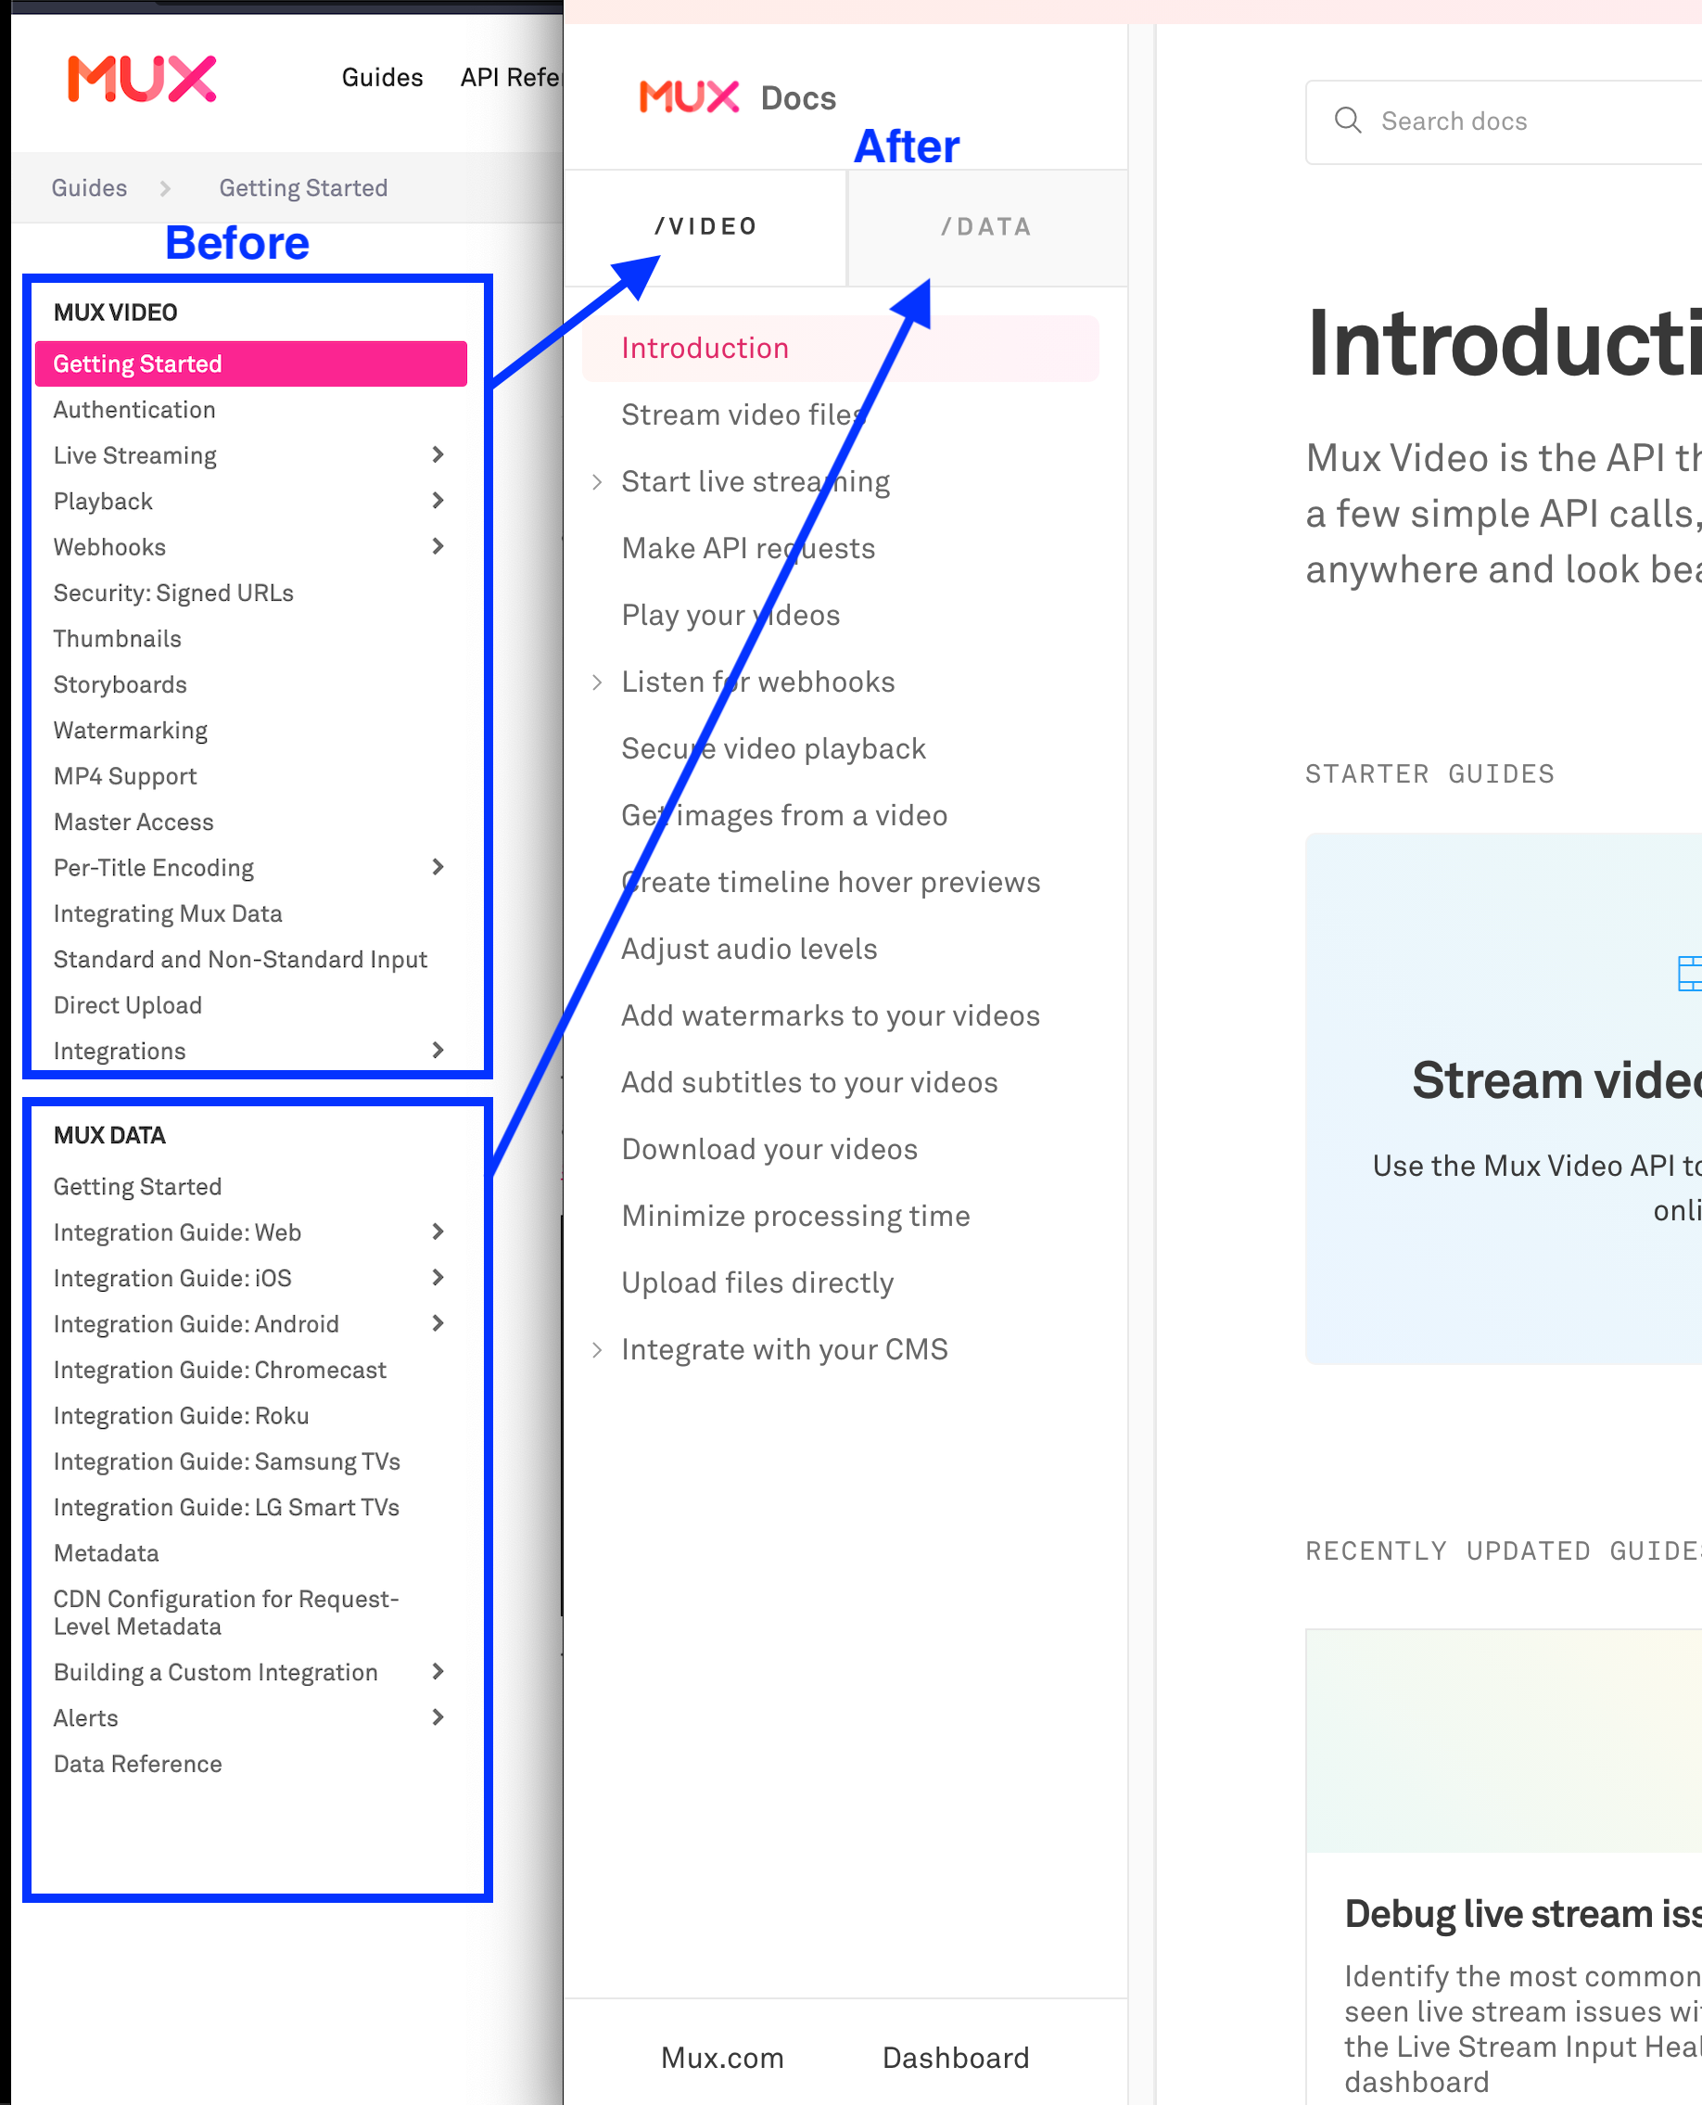The width and height of the screenshot is (1702, 2105).
Task: Click the Mux.com footer link
Action: (722, 2057)
